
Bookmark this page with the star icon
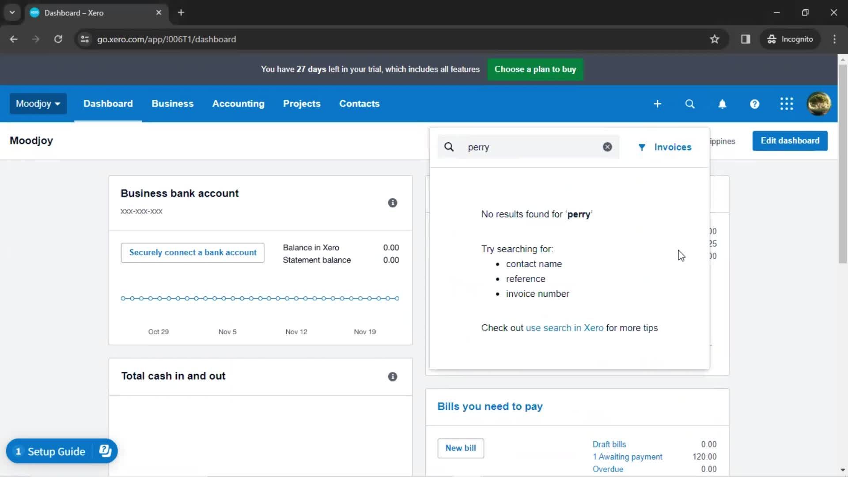pos(715,39)
